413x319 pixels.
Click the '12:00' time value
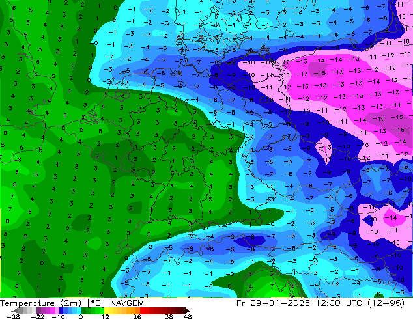click(x=328, y=303)
